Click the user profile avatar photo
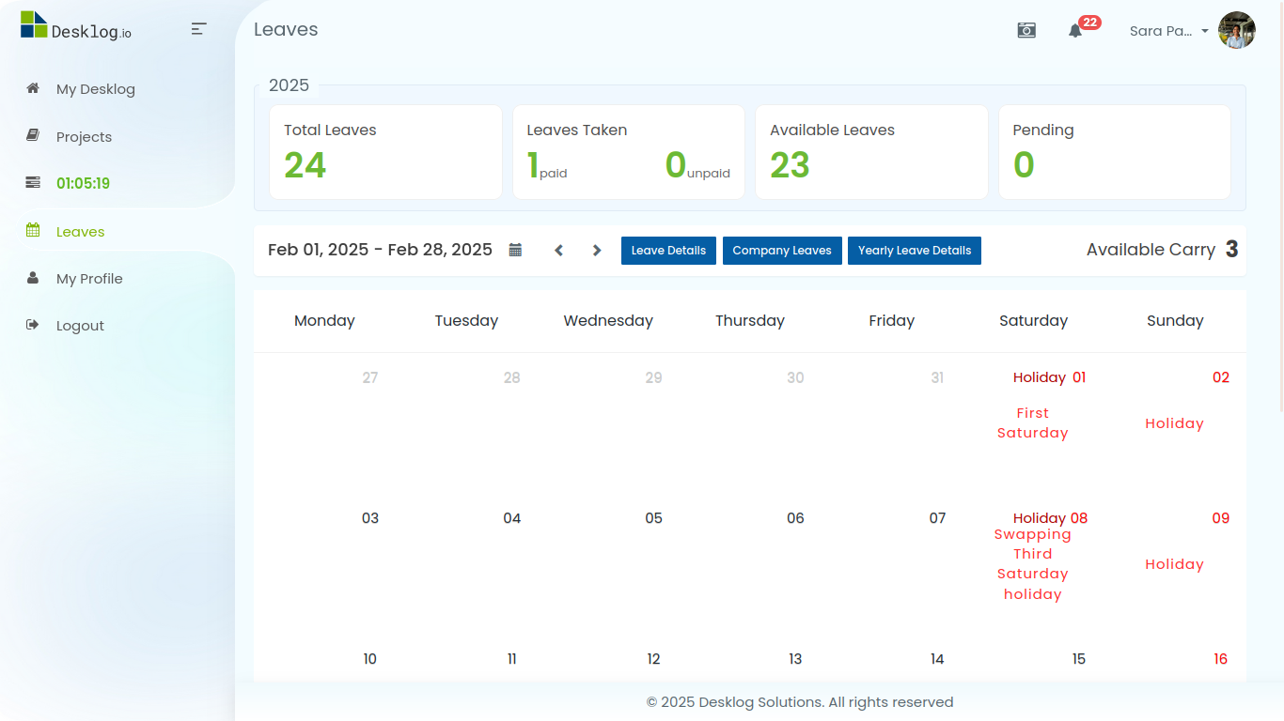 coord(1237,30)
